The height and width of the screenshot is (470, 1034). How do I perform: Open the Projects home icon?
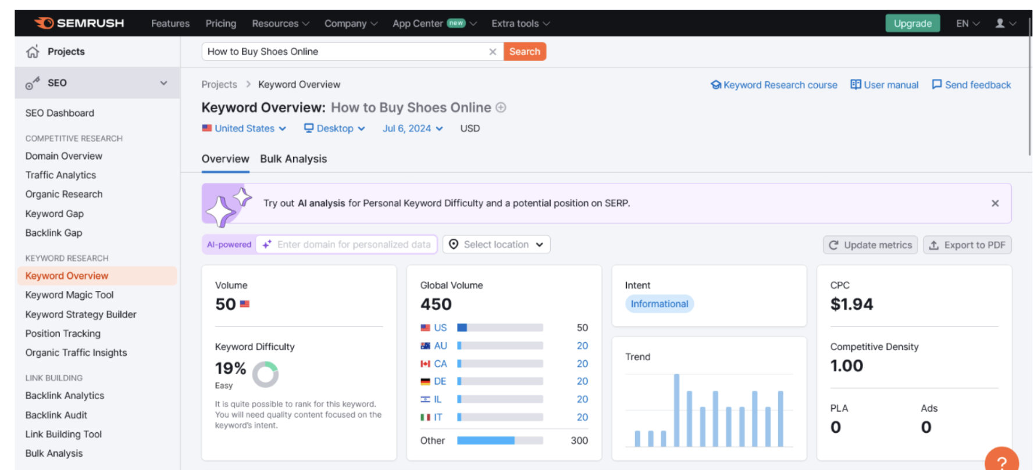33,52
